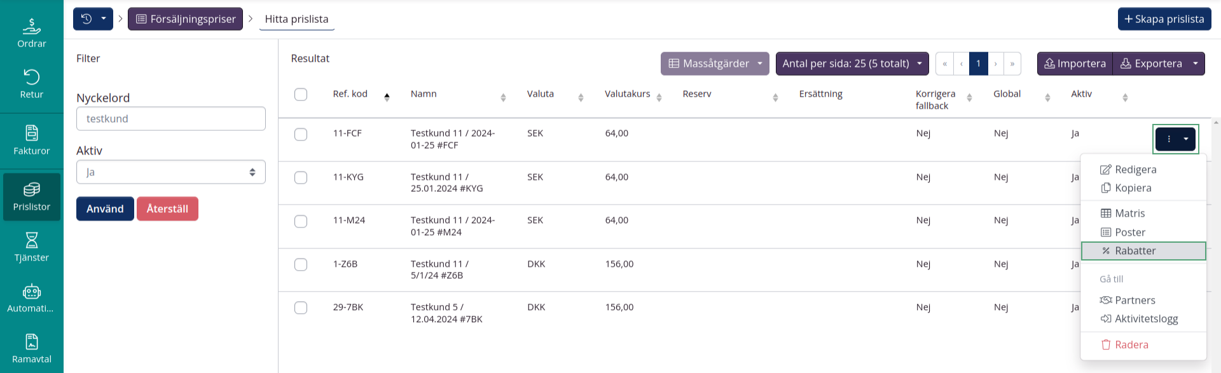Click the Importera button
Image resolution: width=1221 pixels, height=373 pixels.
(x=1075, y=64)
